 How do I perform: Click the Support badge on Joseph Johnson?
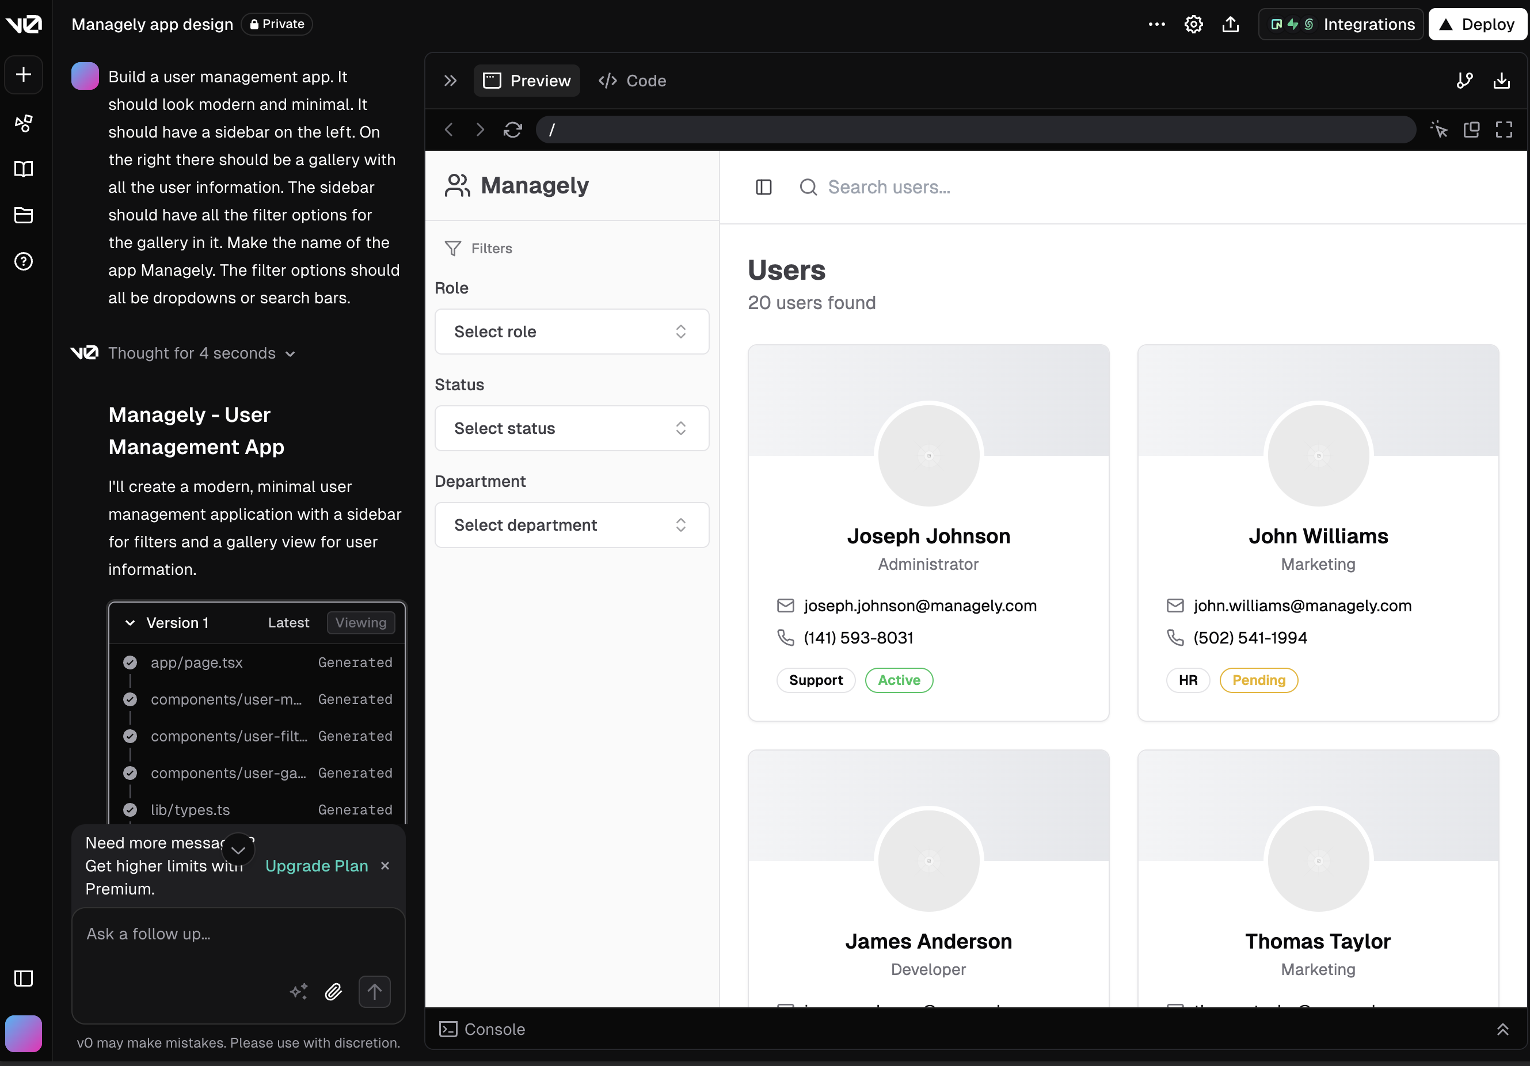click(816, 680)
